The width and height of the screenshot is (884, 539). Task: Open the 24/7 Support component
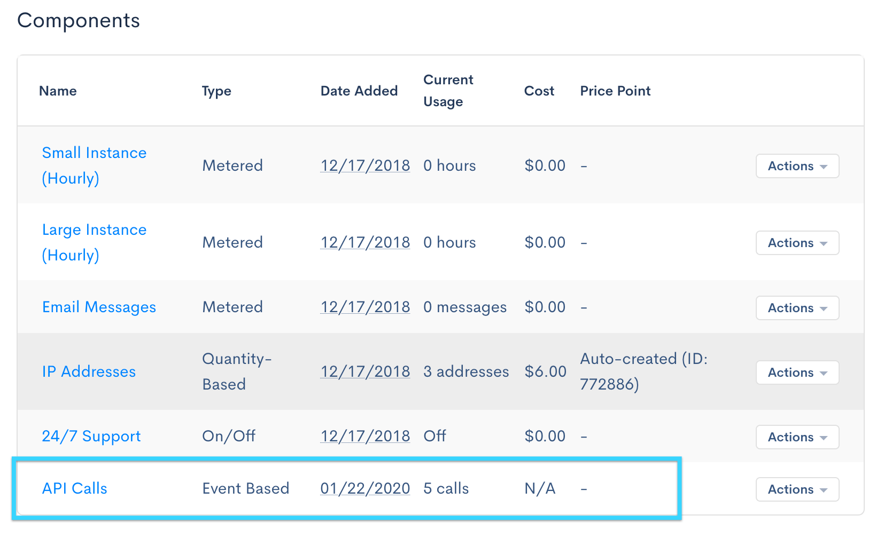coord(91,436)
